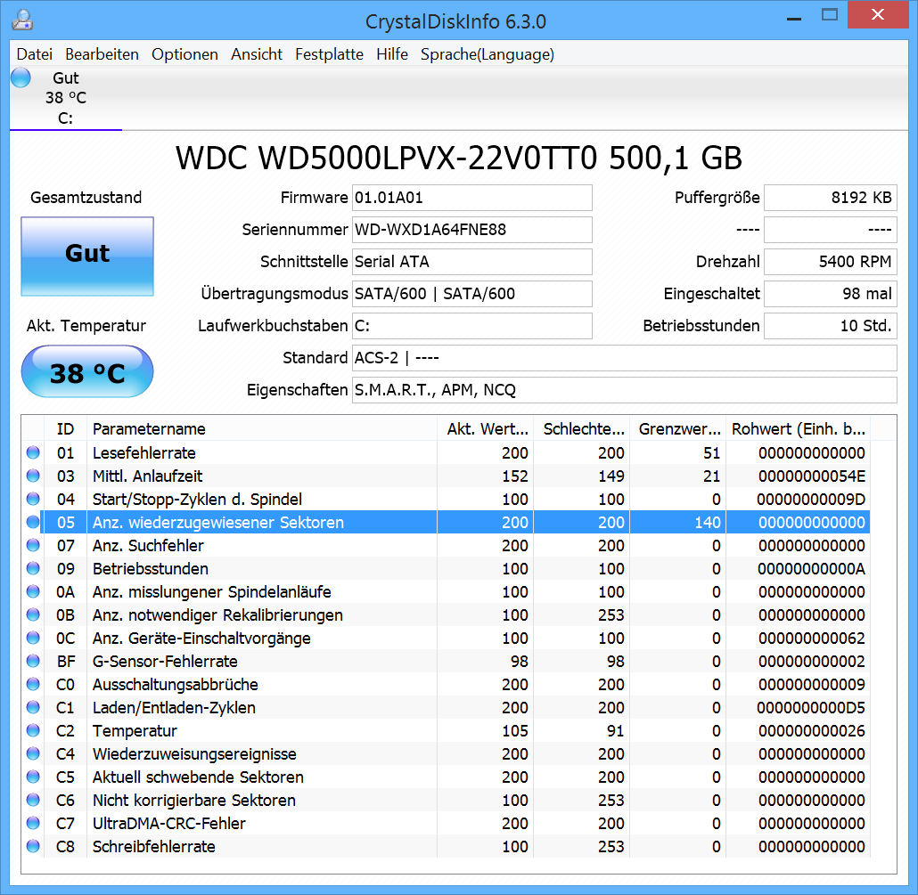
Task: Click the Parametername column header
Action: pos(262,428)
